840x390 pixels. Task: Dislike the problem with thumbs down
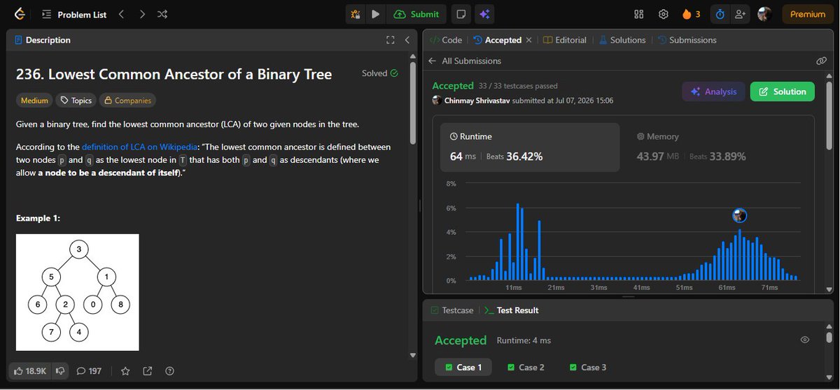coord(61,370)
